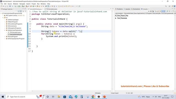The height and width of the screenshot is (99, 176).
Task: Click the Open Type toolbar icon
Action: tap(37, 6)
